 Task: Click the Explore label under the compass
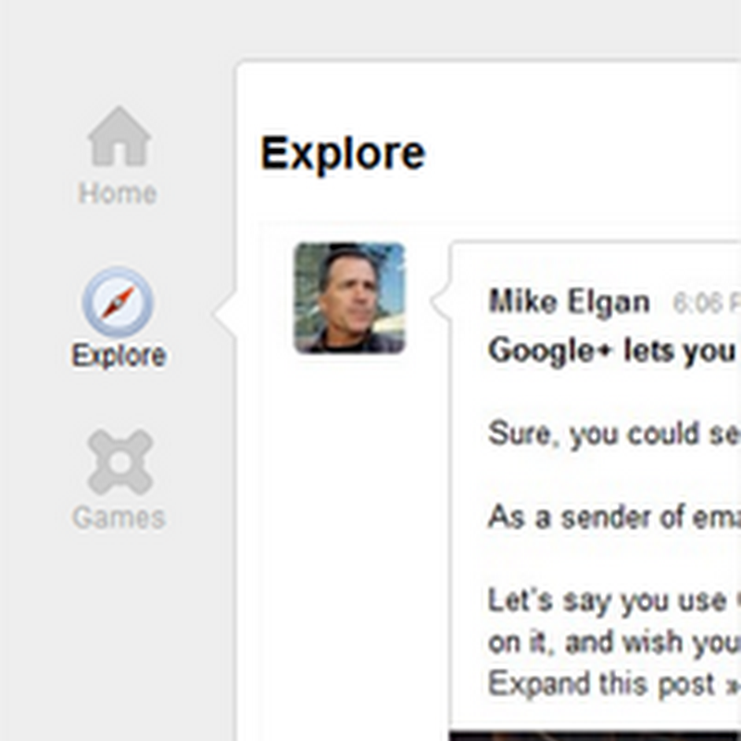coord(119,356)
